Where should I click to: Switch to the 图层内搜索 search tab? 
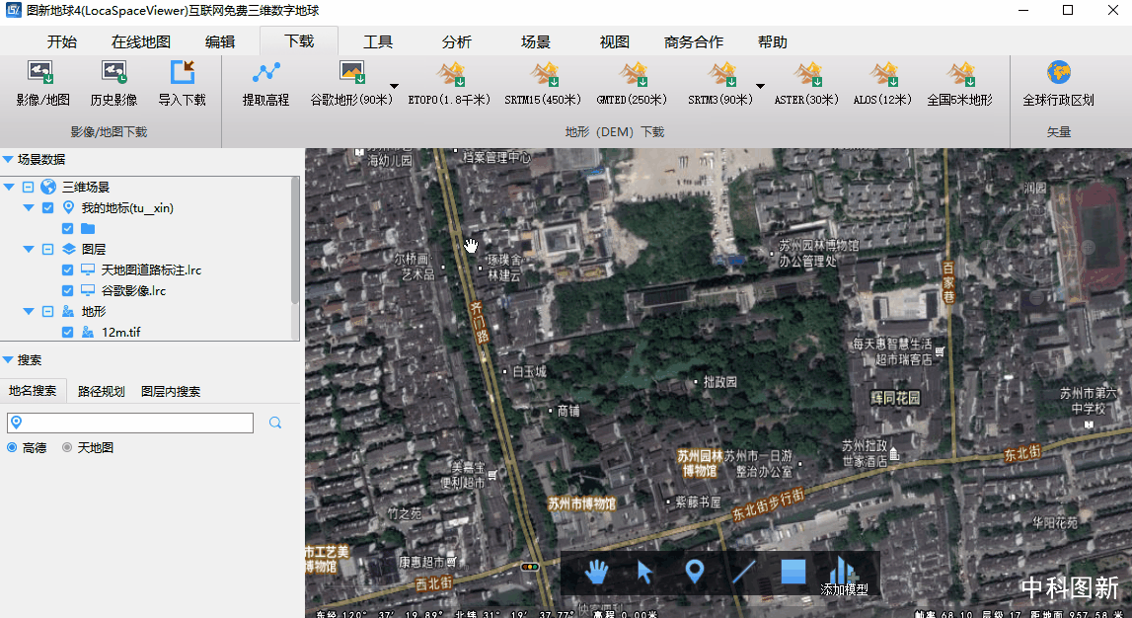click(x=171, y=391)
